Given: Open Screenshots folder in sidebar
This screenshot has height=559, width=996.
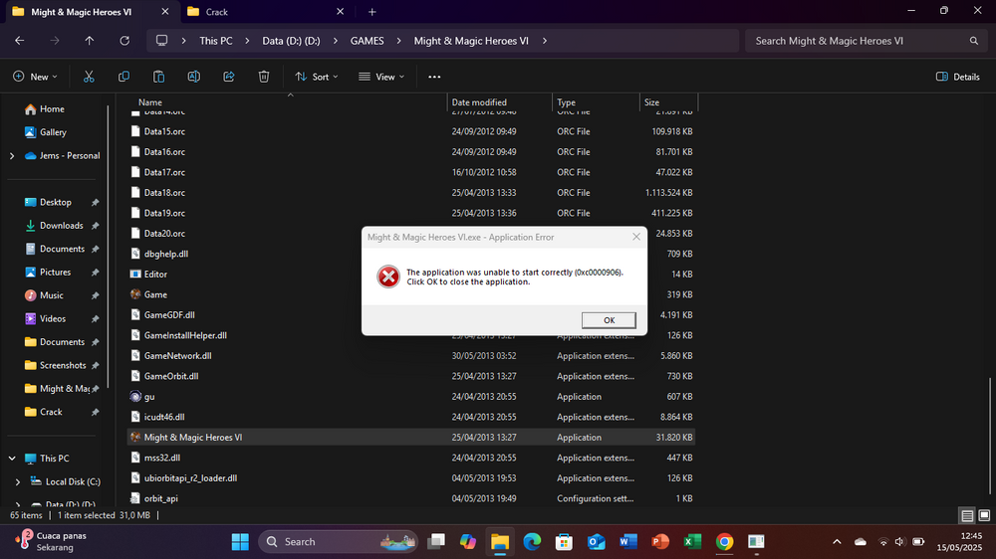Looking at the screenshot, I should tap(62, 365).
